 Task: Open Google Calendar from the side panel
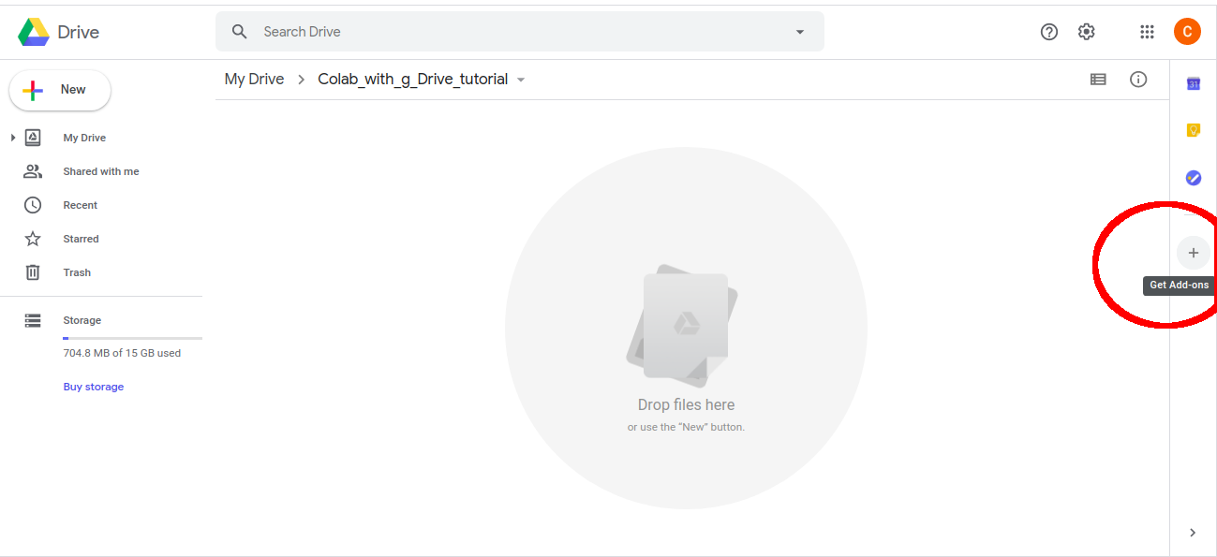pyautogui.click(x=1193, y=83)
